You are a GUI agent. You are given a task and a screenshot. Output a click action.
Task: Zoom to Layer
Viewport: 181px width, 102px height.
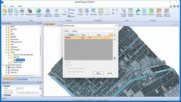pos(101,12)
